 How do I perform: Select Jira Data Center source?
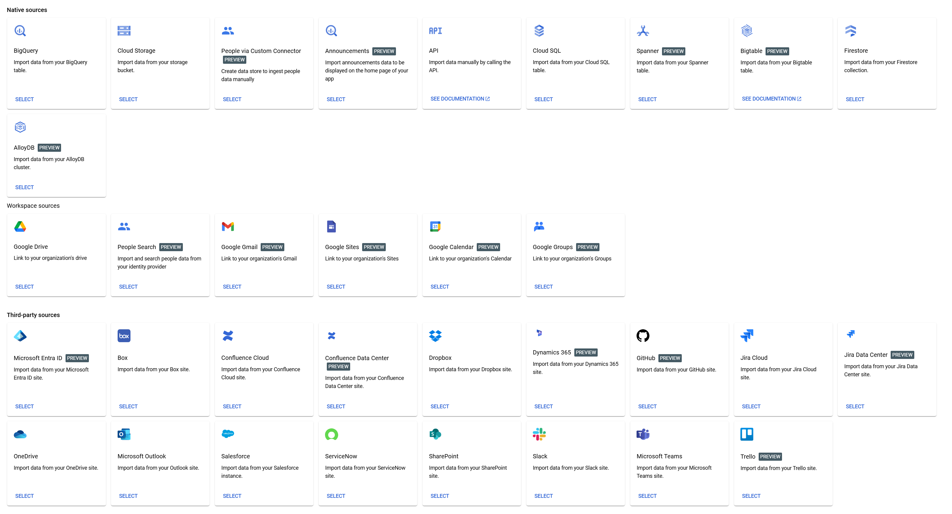[855, 407]
